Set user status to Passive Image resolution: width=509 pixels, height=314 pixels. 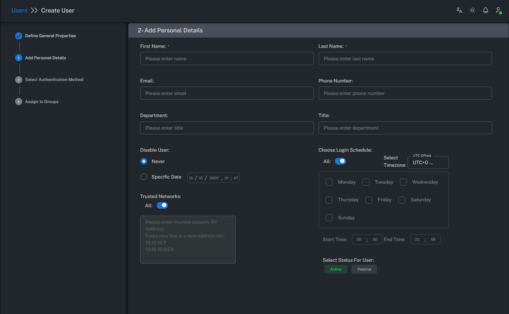364,269
